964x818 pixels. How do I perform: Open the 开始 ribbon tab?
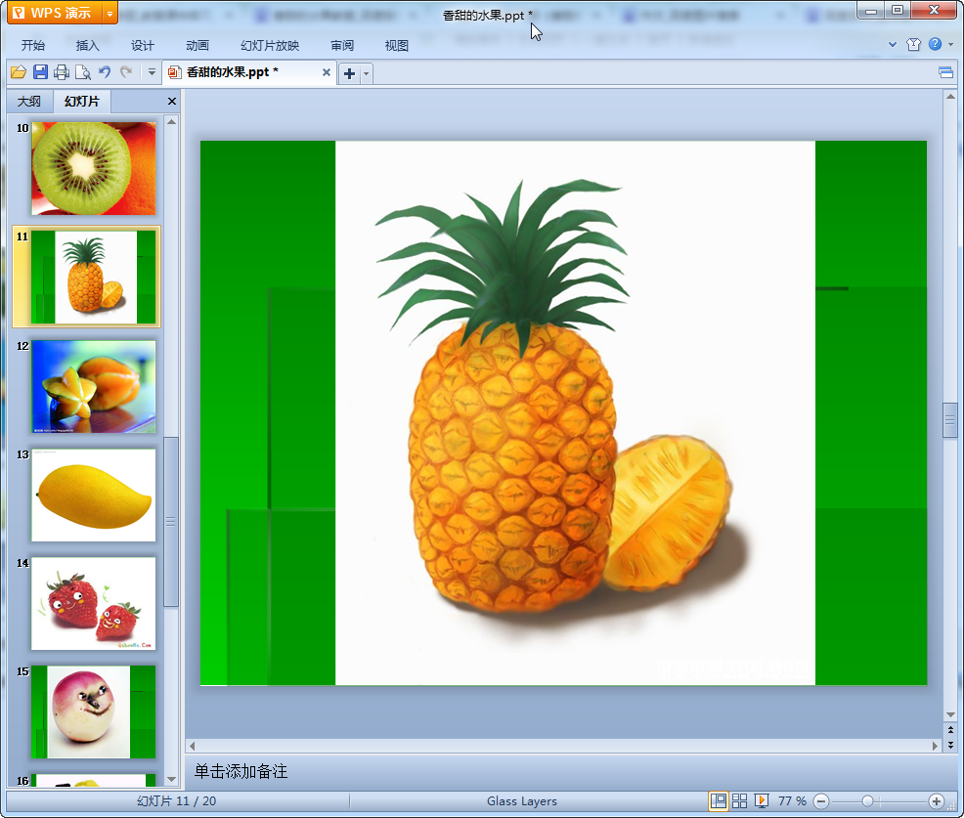[33, 46]
